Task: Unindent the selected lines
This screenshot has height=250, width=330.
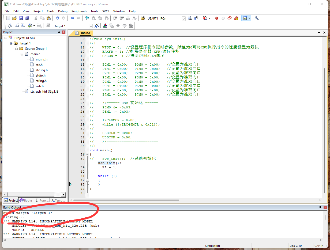Action: coord(122,18)
